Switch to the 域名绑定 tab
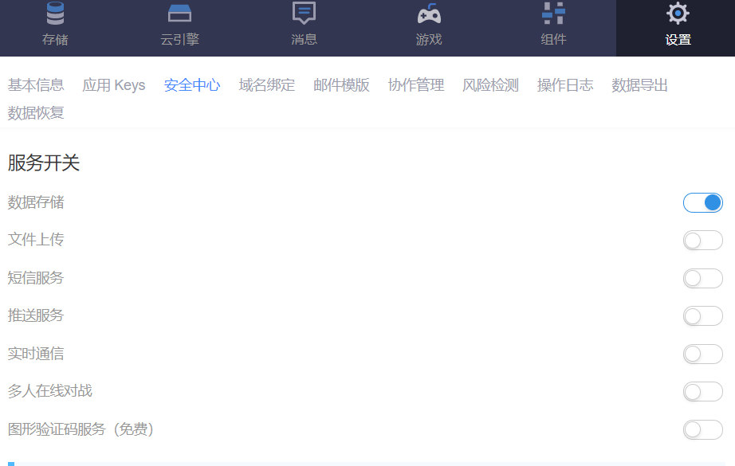Screen dimensions: 735x466 click(267, 85)
